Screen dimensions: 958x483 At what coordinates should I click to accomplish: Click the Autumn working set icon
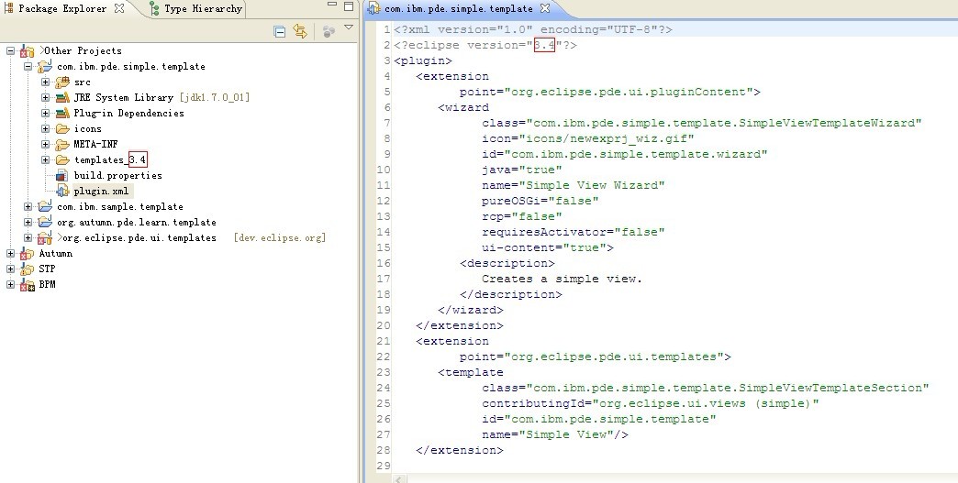tap(28, 254)
